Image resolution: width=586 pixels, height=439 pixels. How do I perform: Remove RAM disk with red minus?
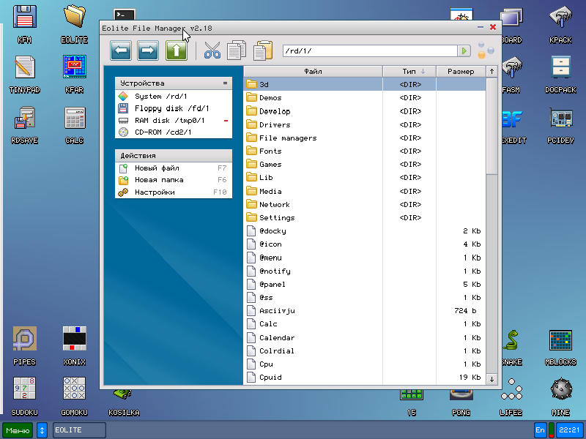pyautogui.click(x=226, y=121)
